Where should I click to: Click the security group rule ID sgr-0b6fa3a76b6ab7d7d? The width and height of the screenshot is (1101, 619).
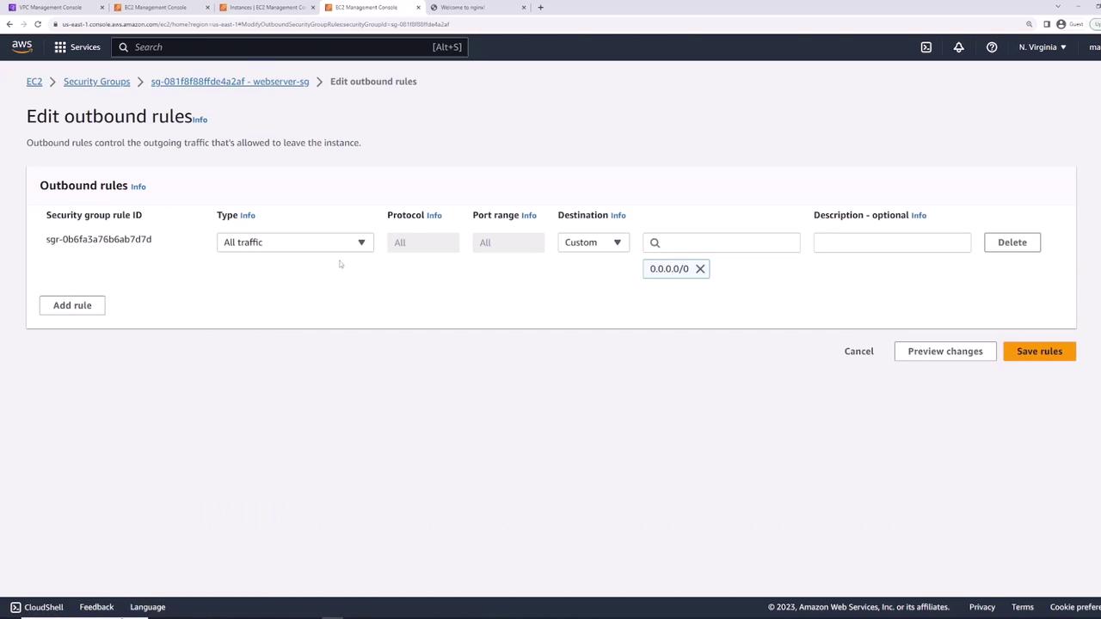coord(99,240)
